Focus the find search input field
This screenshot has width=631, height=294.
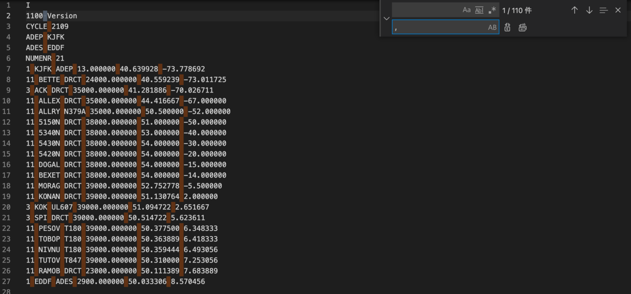pyautogui.click(x=426, y=10)
